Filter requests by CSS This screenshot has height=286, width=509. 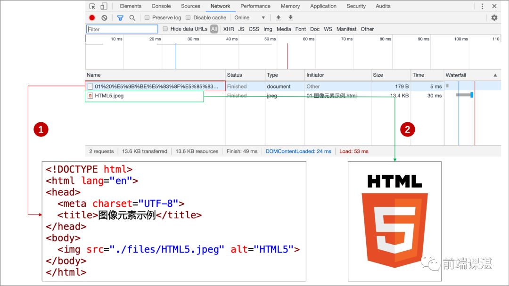click(x=254, y=29)
